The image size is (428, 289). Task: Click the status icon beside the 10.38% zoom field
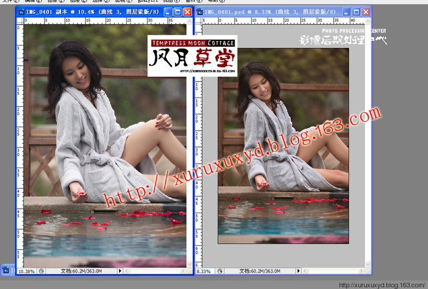coord(41,271)
